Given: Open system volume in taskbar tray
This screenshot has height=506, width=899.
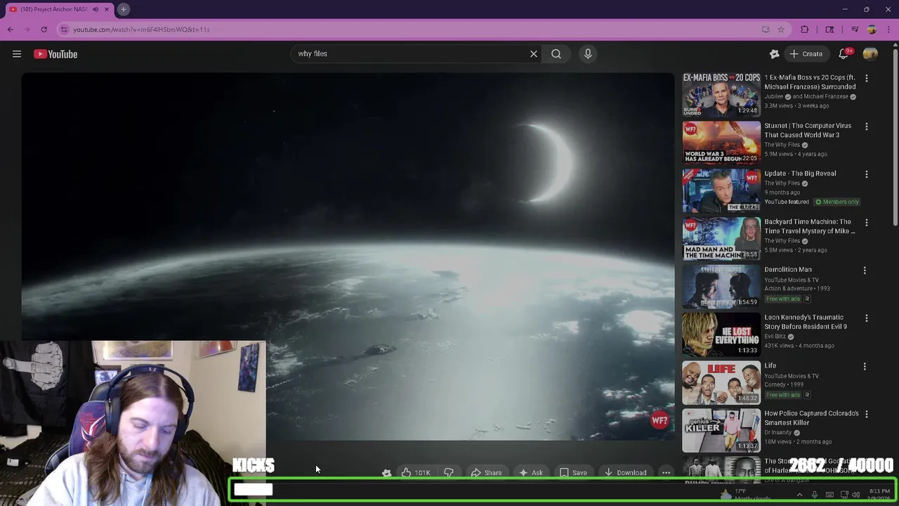Looking at the screenshot, I should pos(855,495).
